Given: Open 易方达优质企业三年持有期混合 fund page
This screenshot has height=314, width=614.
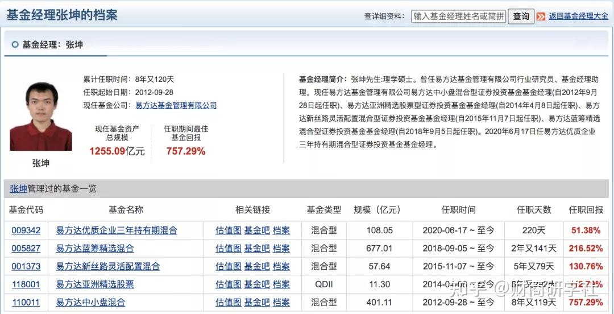Looking at the screenshot, I should pyautogui.click(x=117, y=230).
